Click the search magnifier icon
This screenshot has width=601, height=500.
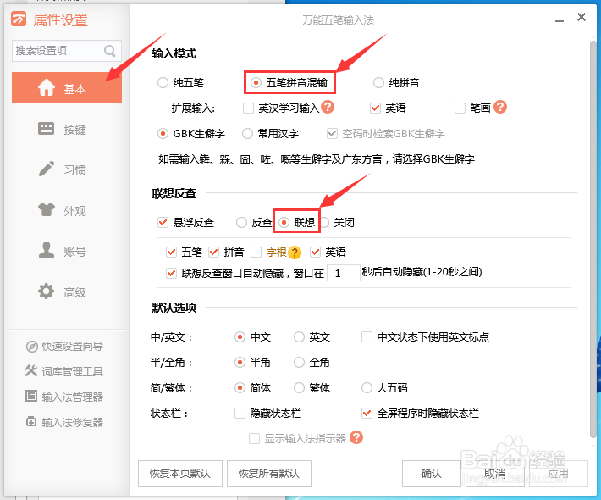110,51
